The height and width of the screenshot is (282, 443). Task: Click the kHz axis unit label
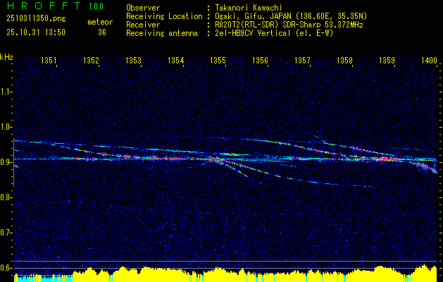click(6, 57)
